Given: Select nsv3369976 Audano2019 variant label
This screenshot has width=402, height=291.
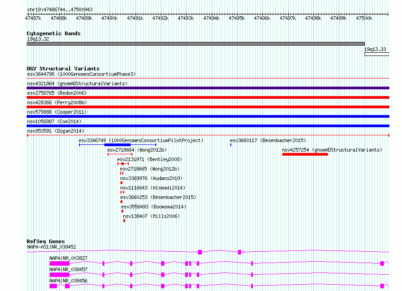Looking at the screenshot, I should [151, 178].
